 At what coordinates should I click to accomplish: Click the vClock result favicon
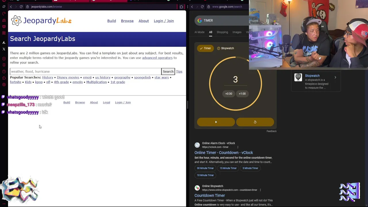[x=197, y=145]
